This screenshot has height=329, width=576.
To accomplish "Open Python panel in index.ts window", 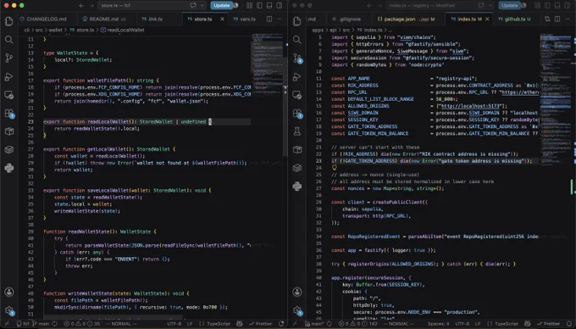I will (296, 187).
